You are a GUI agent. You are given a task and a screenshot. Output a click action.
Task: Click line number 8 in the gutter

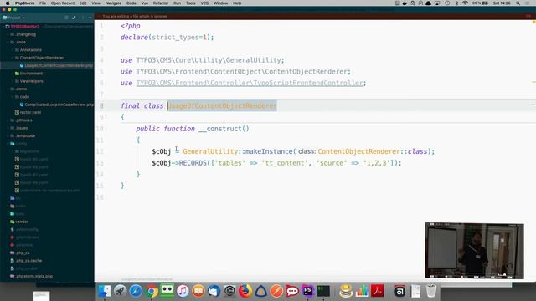click(x=101, y=106)
